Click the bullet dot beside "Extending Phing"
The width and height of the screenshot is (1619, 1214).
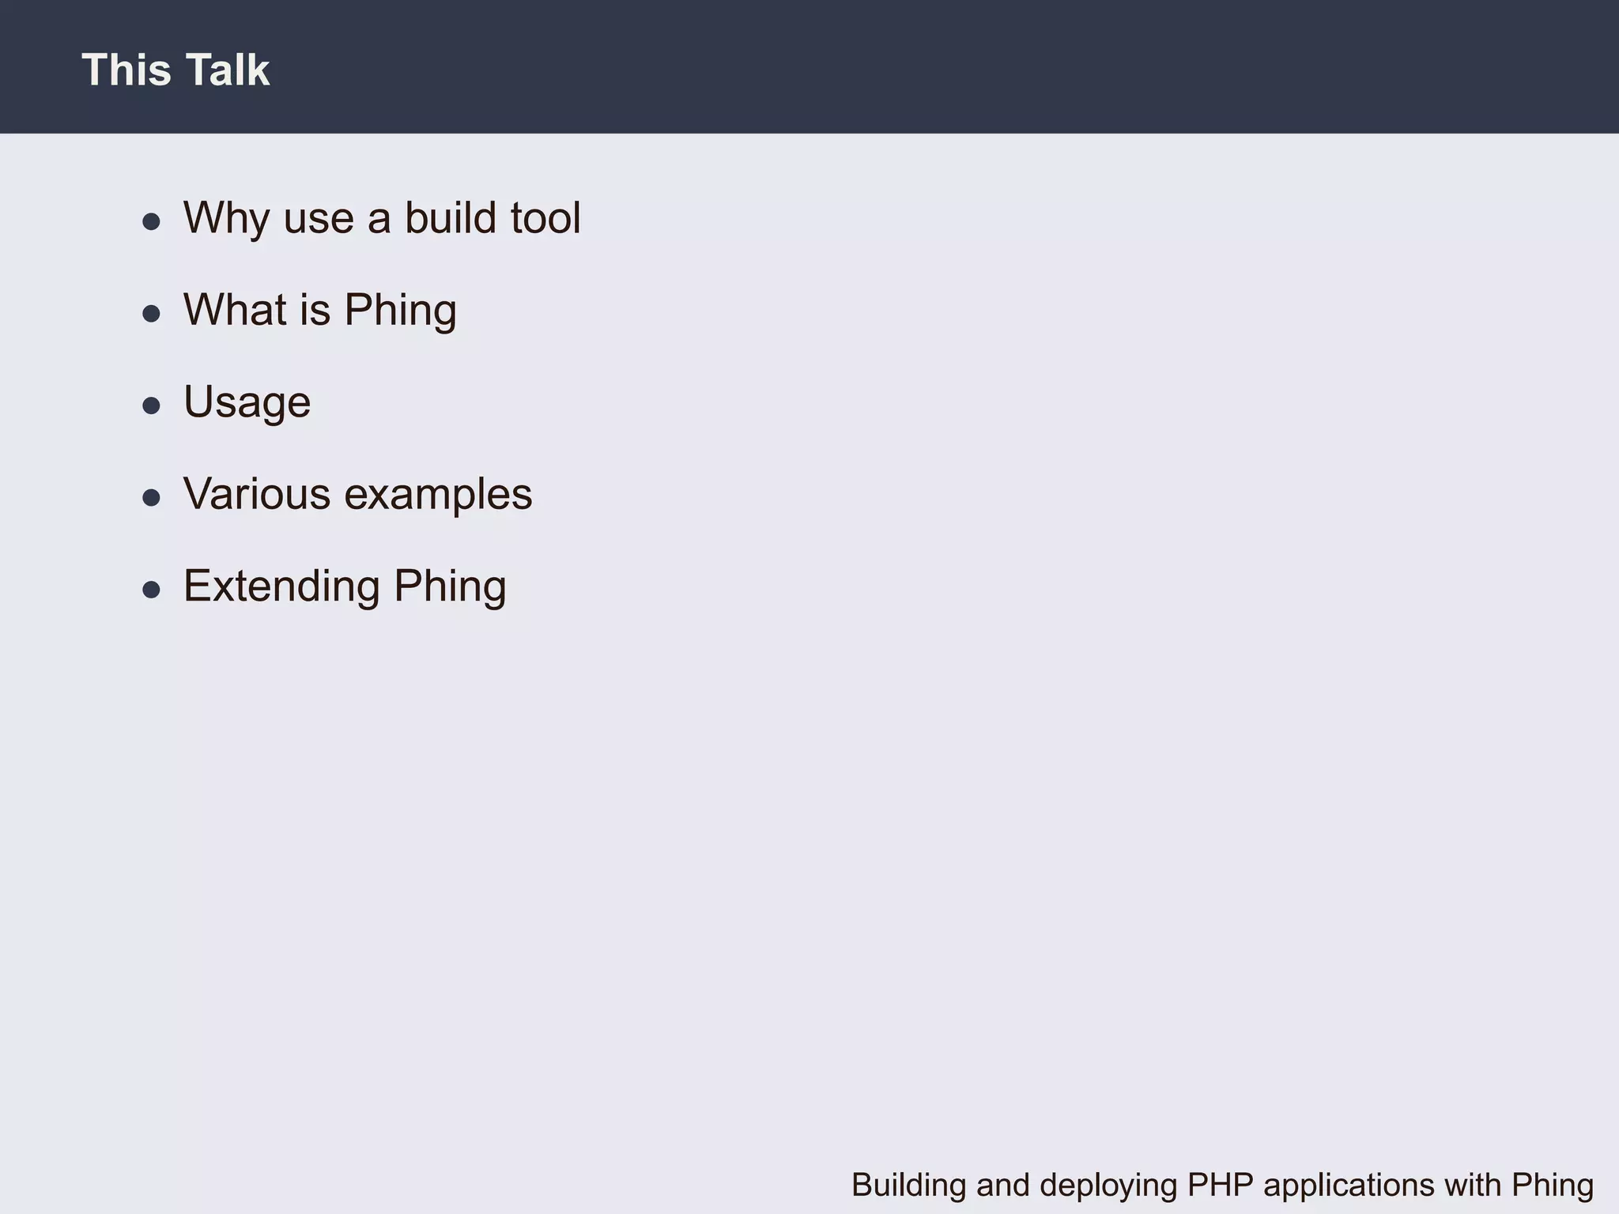(x=151, y=590)
